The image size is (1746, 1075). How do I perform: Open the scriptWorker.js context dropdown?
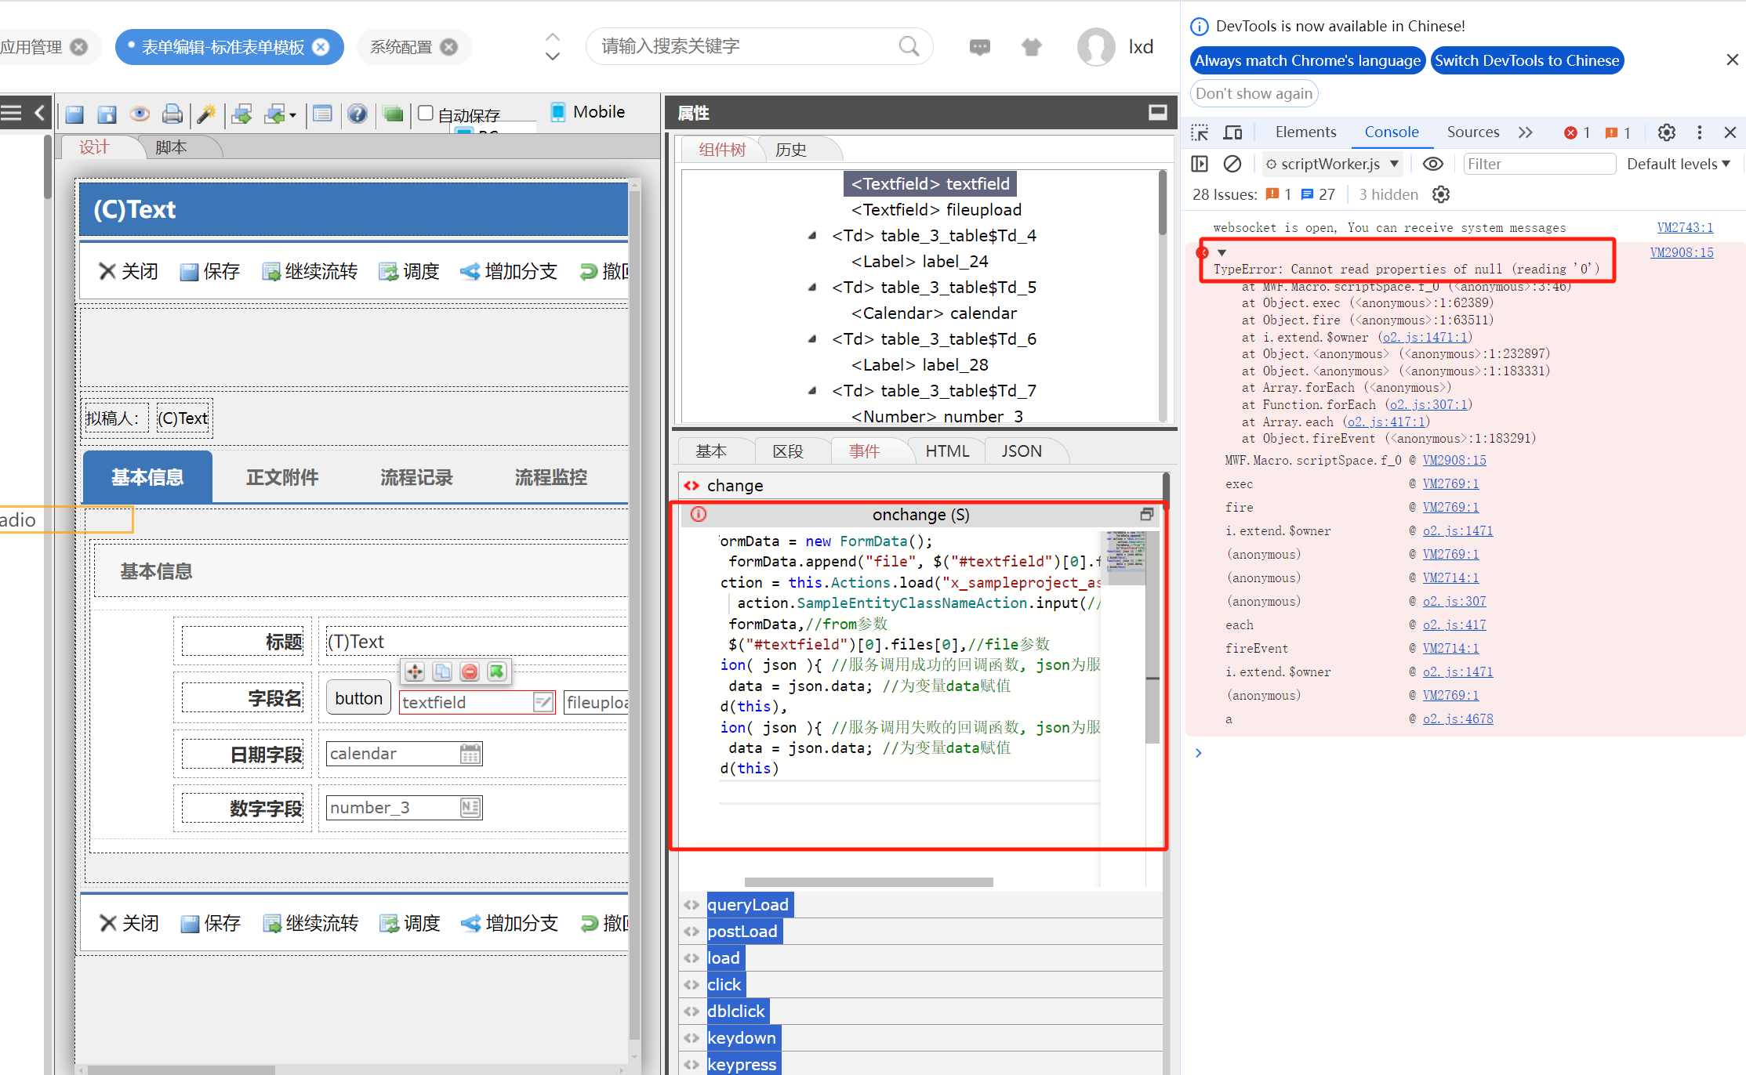tap(1333, 164)
